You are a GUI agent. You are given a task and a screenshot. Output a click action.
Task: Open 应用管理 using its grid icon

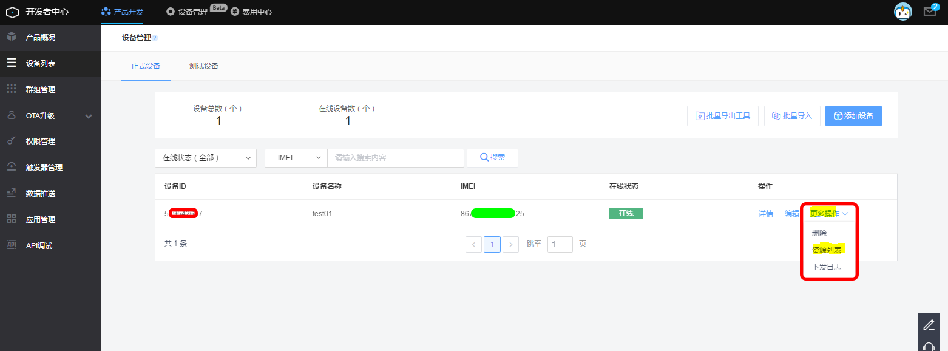coord(11,219)
